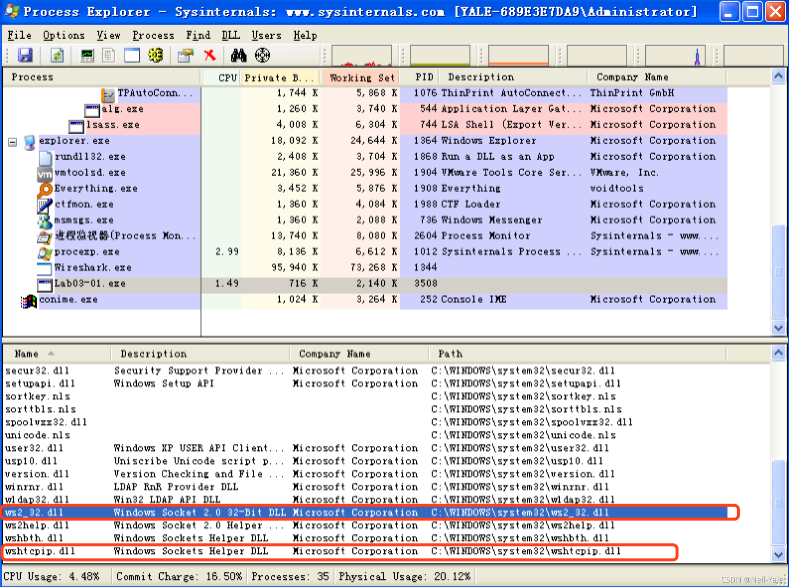Toggle the process tree view icon

[109, 55]
